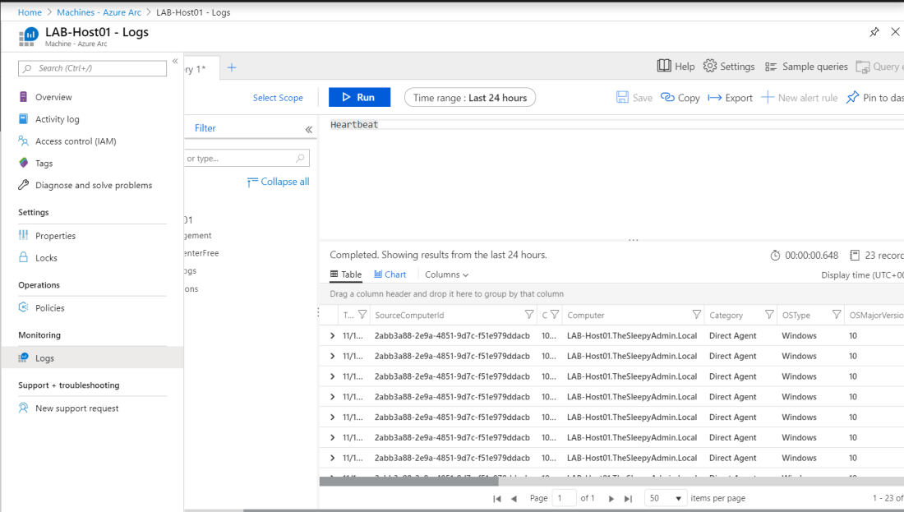
Task: Click the Select Scope link
Action: click(278, 98)
